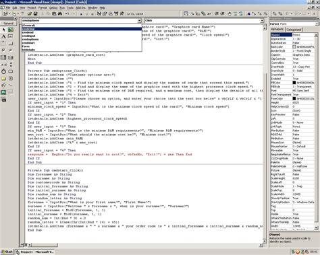
Task: Open the Add-Ins menu
Action: [x=80, y=7]
